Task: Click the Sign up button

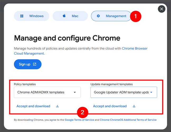Action: click(28, 64)
